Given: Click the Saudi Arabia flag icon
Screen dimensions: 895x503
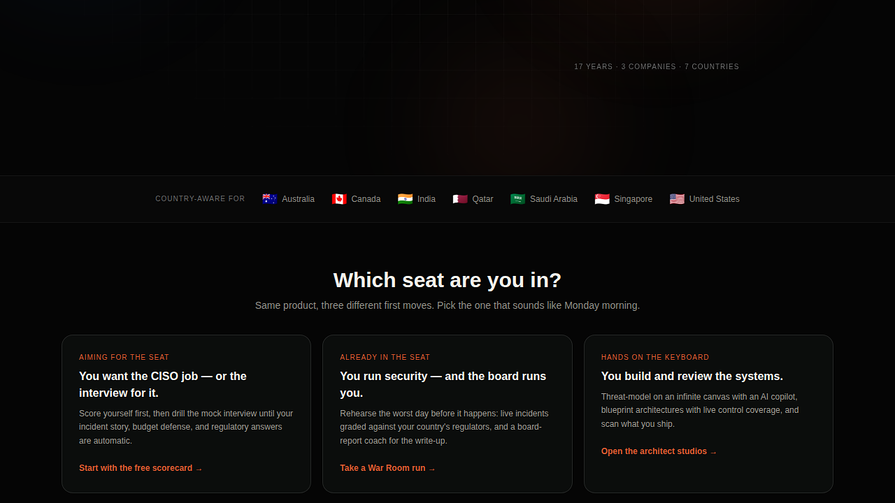Looking at the screenshot, I should click(x=518, y=199).
